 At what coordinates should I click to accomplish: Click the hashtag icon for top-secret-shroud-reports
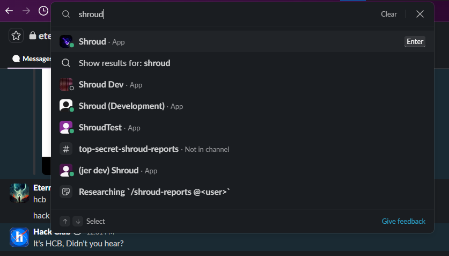pyautogui.click(x=66, y=149)
